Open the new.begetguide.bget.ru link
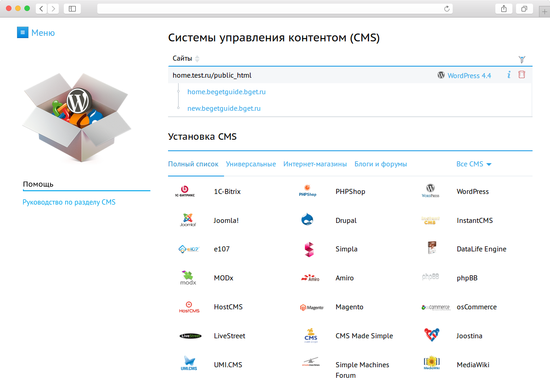The height and width of the screenshot is (387, 550). click(x=224, y=108)
